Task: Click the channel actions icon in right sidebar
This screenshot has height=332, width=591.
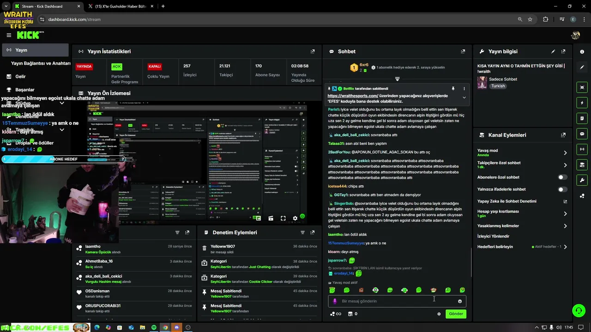Action: [x=582, y=165]
